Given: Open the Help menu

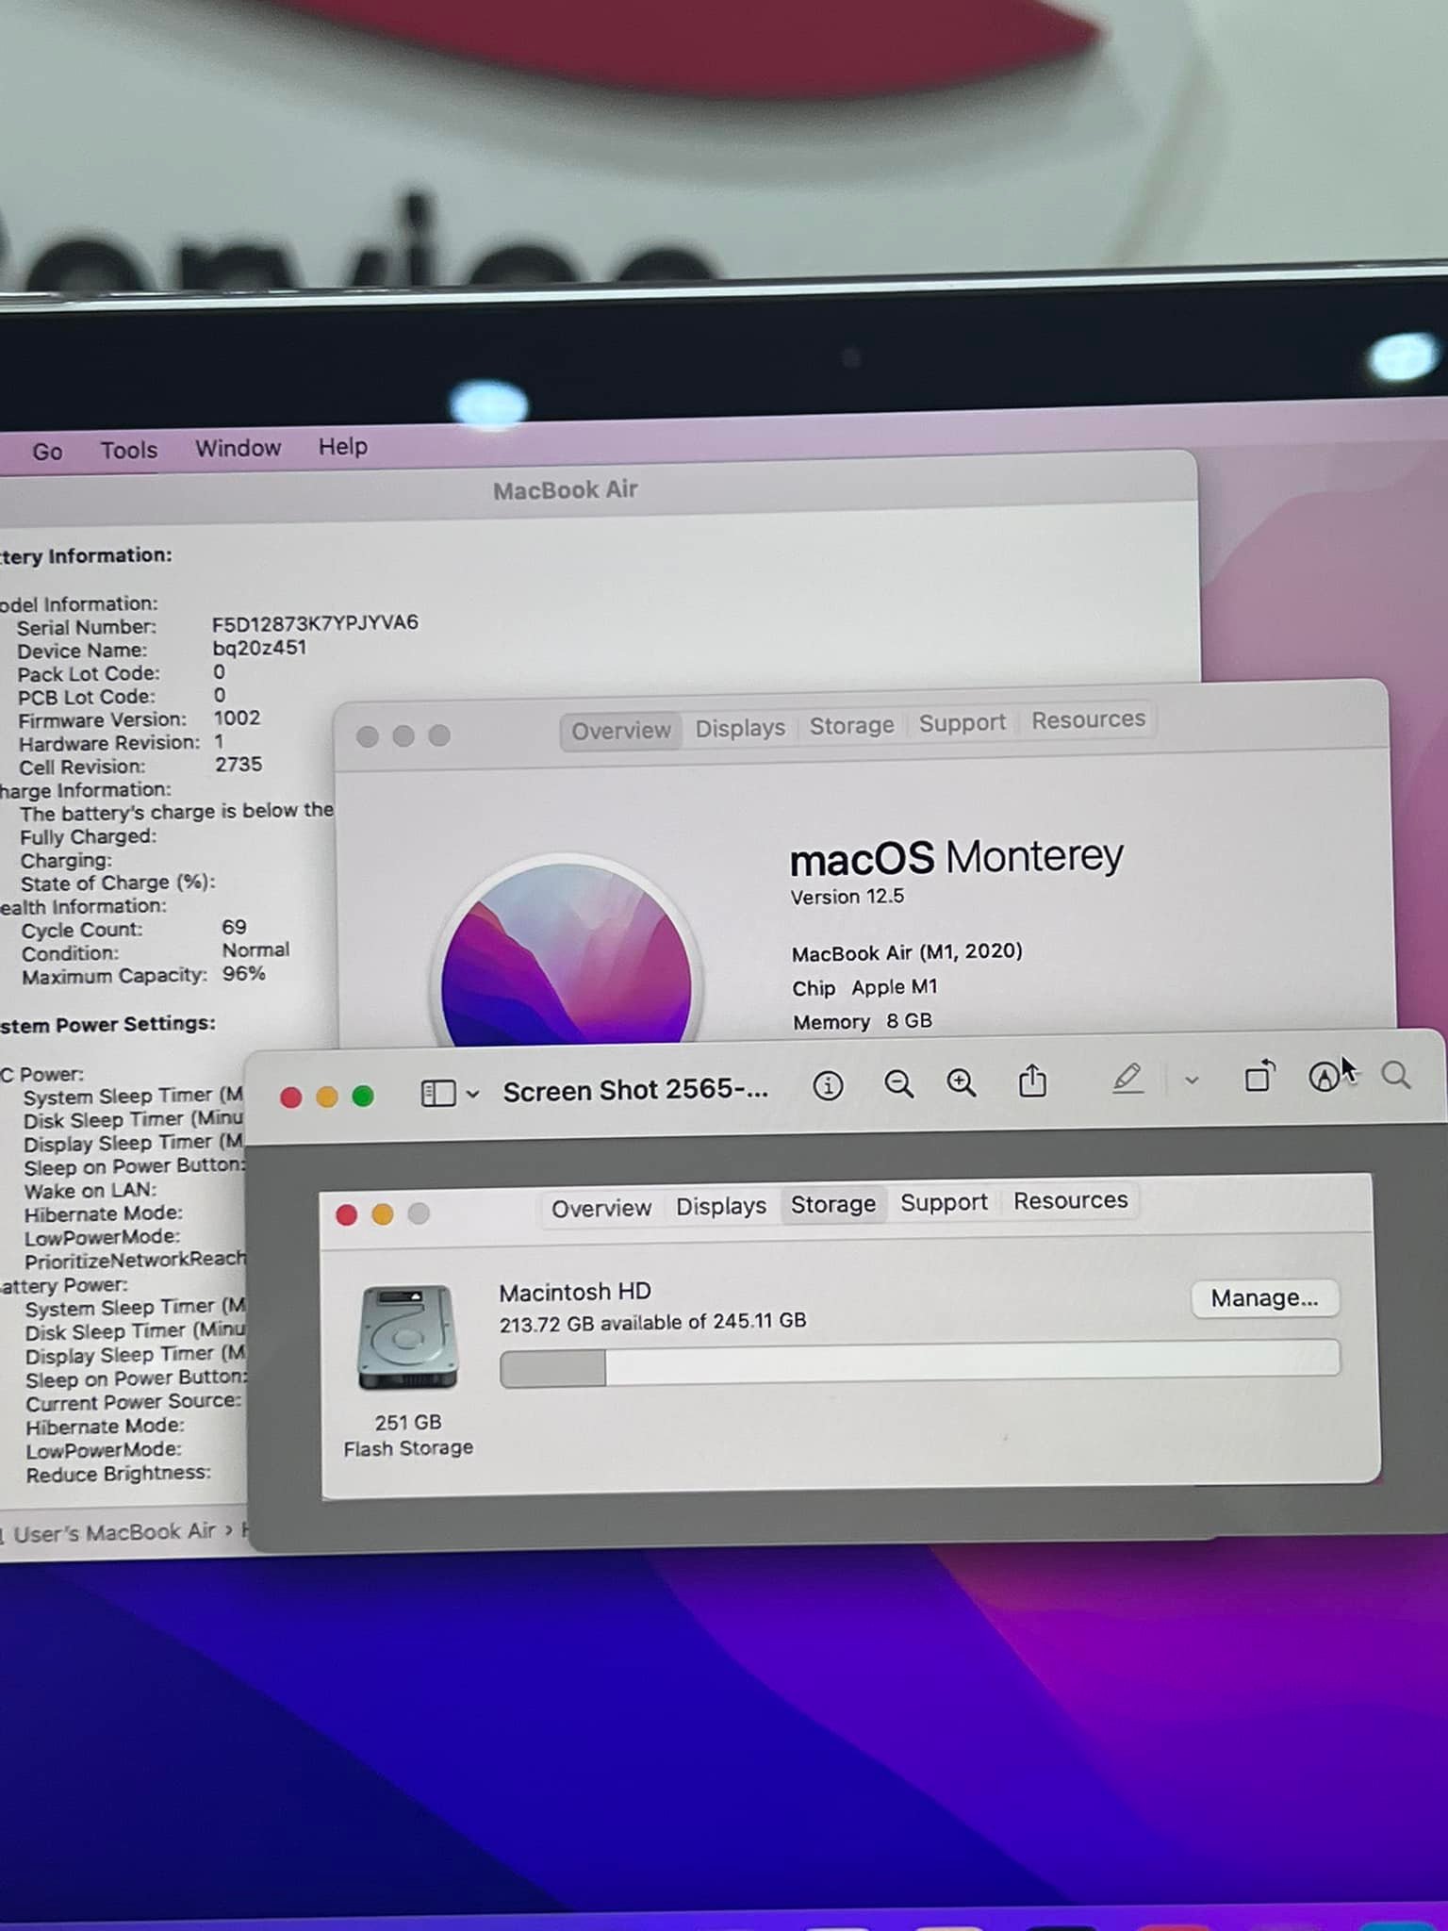Looking at the screenshot, I should (x=342, y=446).
